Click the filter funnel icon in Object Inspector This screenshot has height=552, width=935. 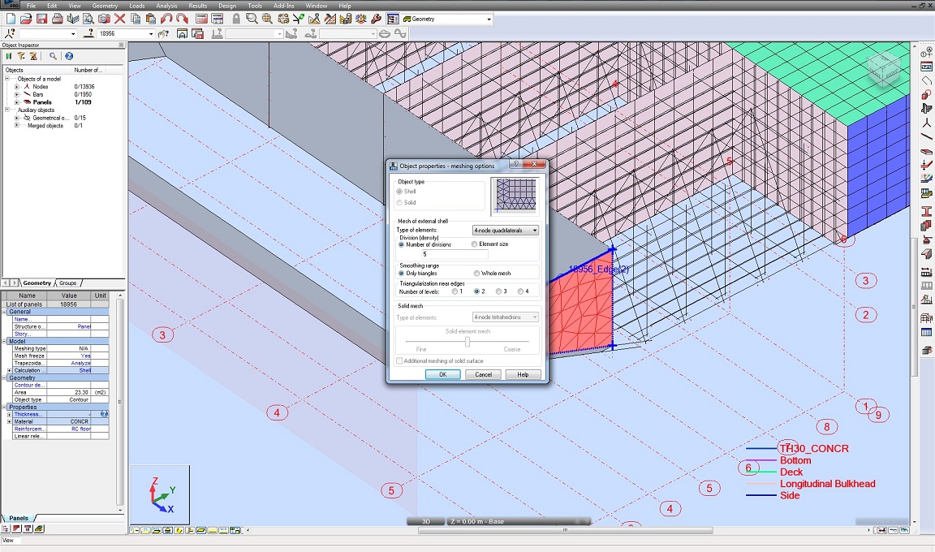(x=20, y=56)
